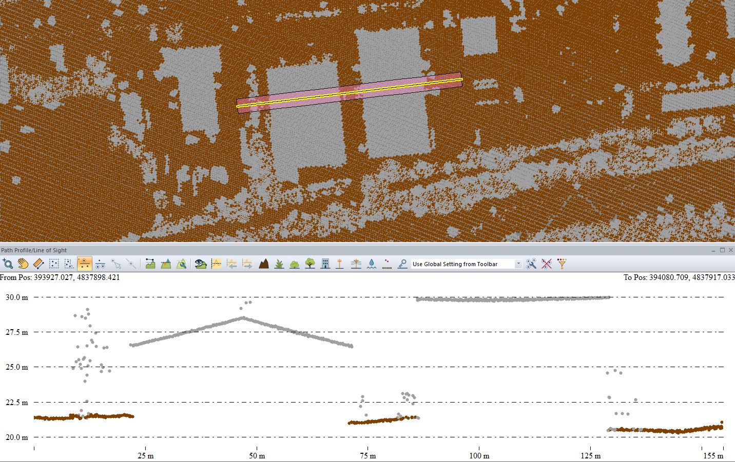Click the Path Profile/Line of Sight title text

34,250
